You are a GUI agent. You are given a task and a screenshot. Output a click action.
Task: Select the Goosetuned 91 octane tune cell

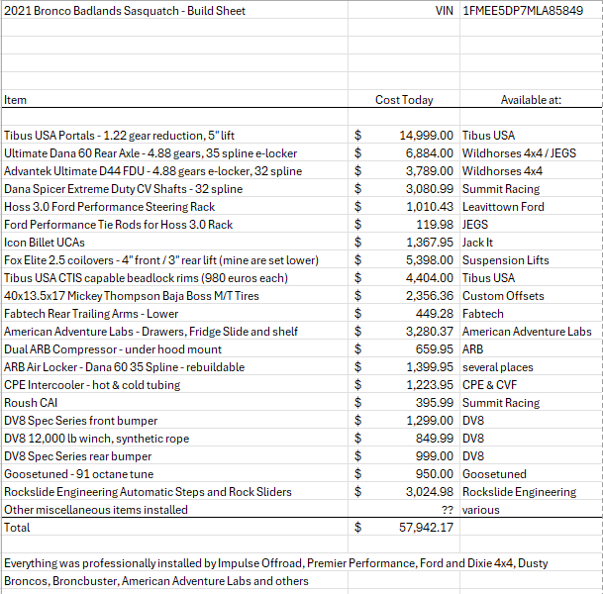pos(174,473)
